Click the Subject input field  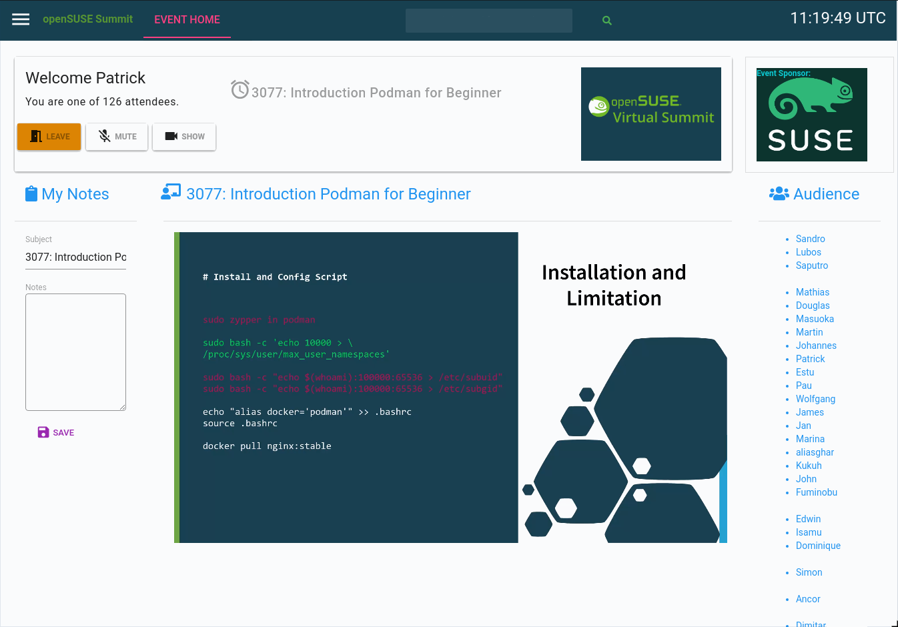(75, 257)
